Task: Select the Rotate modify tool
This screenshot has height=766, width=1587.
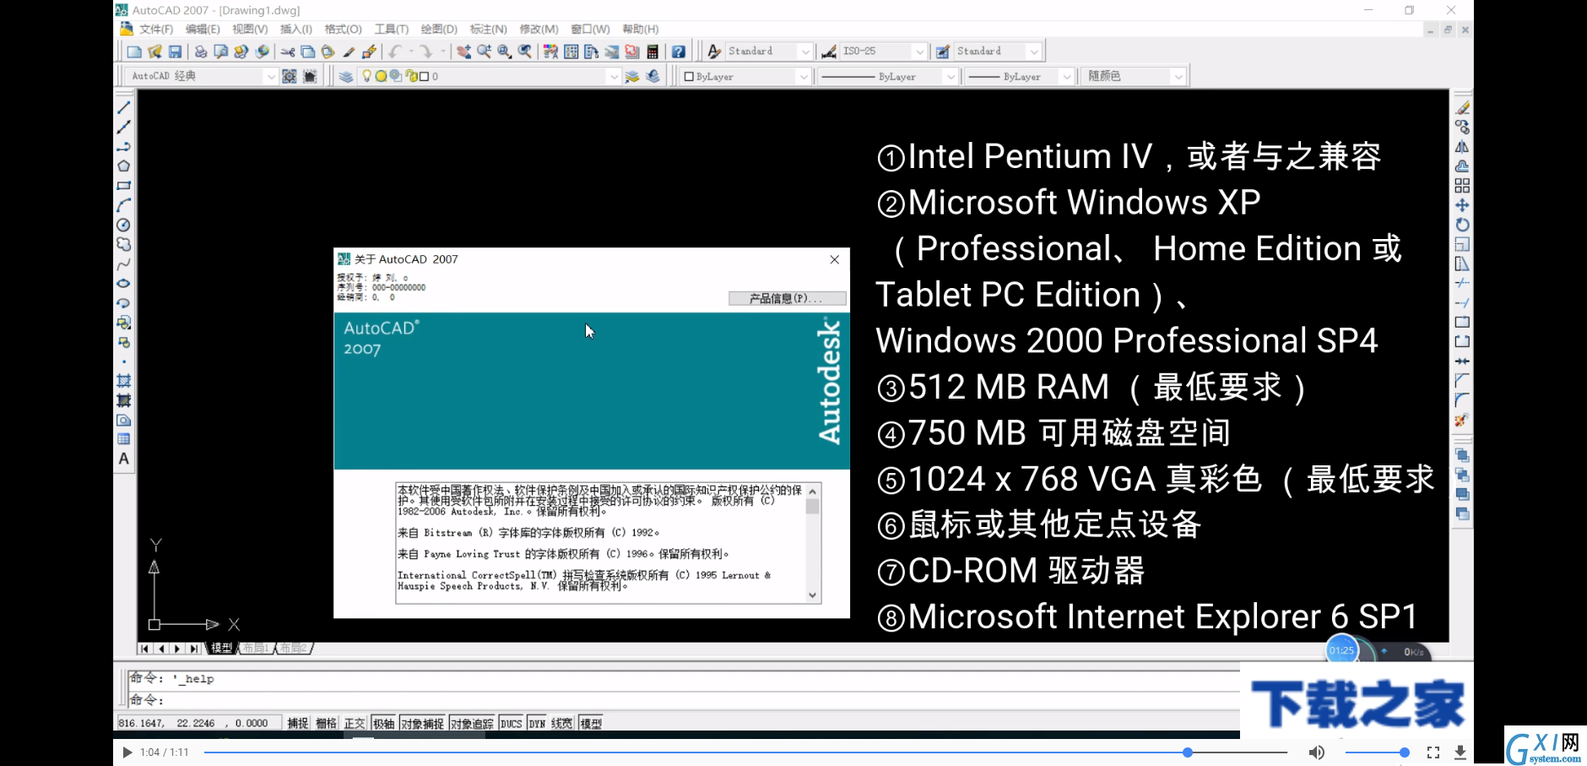Action: [x=1462, y=225]
